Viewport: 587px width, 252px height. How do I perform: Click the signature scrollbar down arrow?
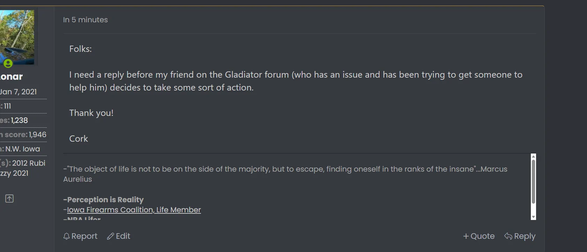(x=533, y=217)
